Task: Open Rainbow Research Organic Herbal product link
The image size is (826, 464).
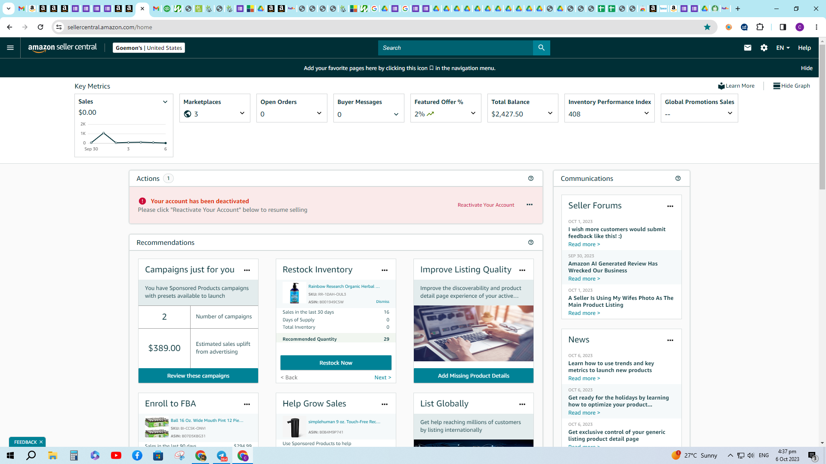Action: [x=344, y=287]
